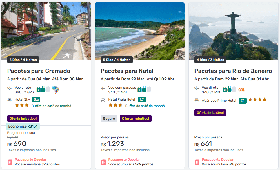Viewport: 280px width, 170px height.
Task: Click the bed icon beside Natal Praia Hotel
Action: pos(103,100)
